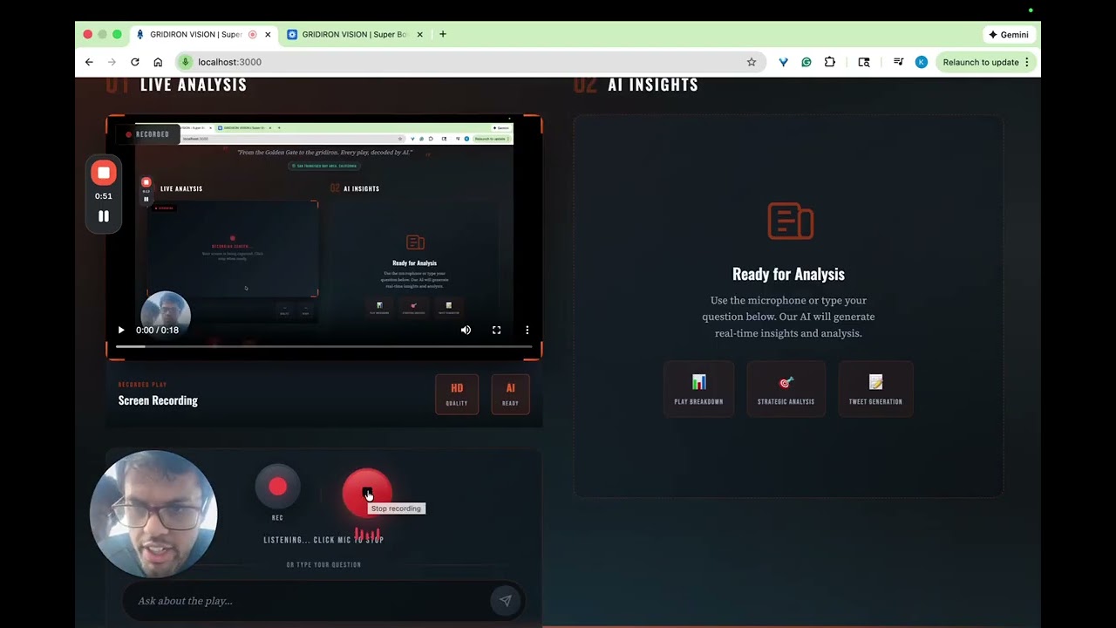Reload the localhost page
The image size is (1116, 628).
click(135, 62)
